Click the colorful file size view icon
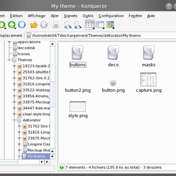Screen dimensions: 176x176 110,25
